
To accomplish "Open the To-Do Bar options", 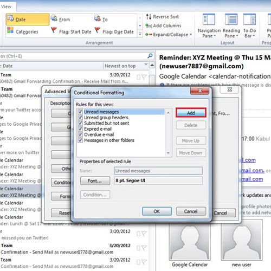I will pyautogui.click(x=249, y=26).
